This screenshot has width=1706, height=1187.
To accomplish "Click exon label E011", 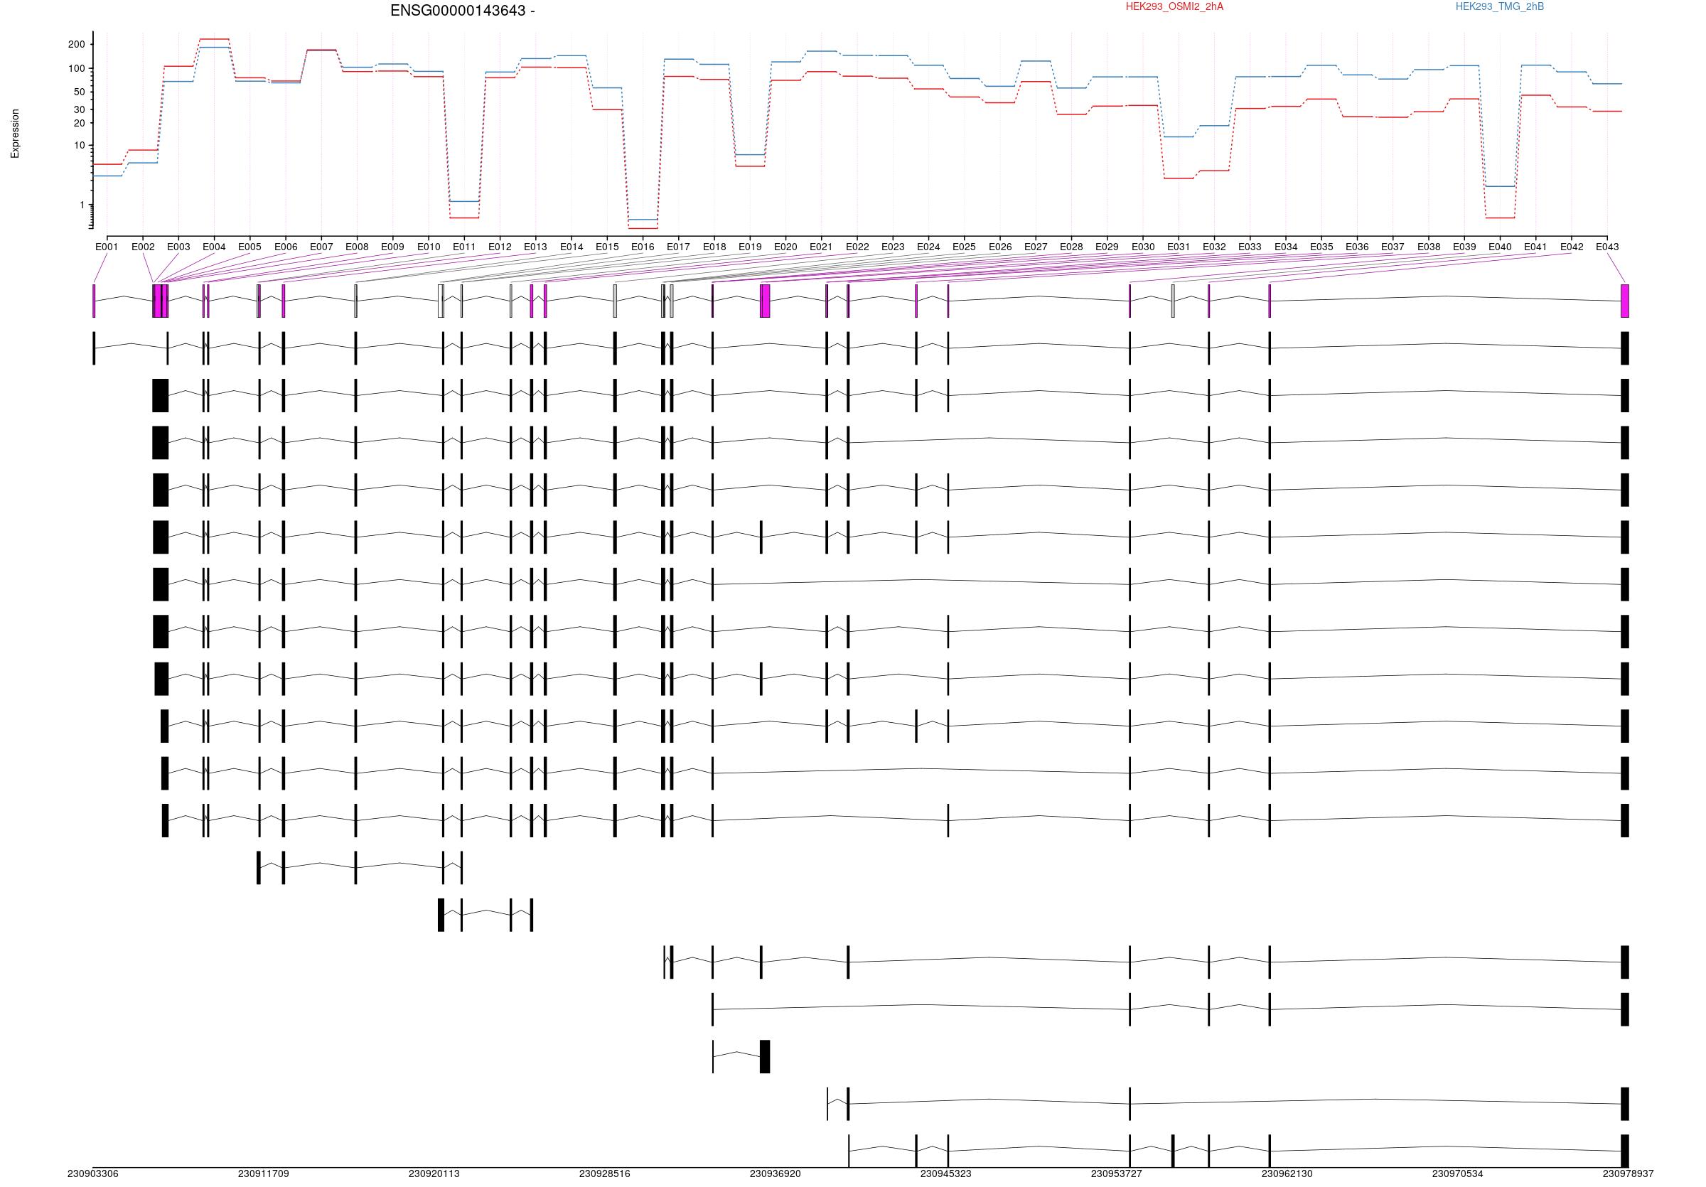I will tap(464, 247).
